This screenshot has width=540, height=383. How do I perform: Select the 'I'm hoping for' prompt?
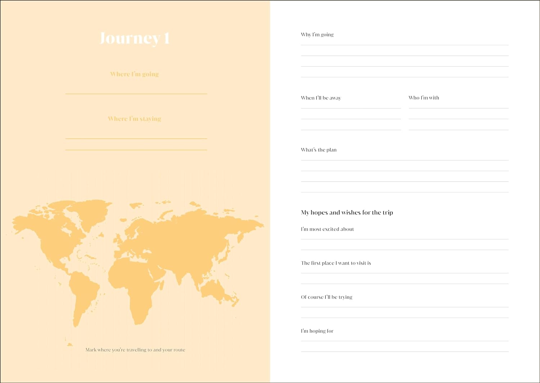tap(317, 331)
